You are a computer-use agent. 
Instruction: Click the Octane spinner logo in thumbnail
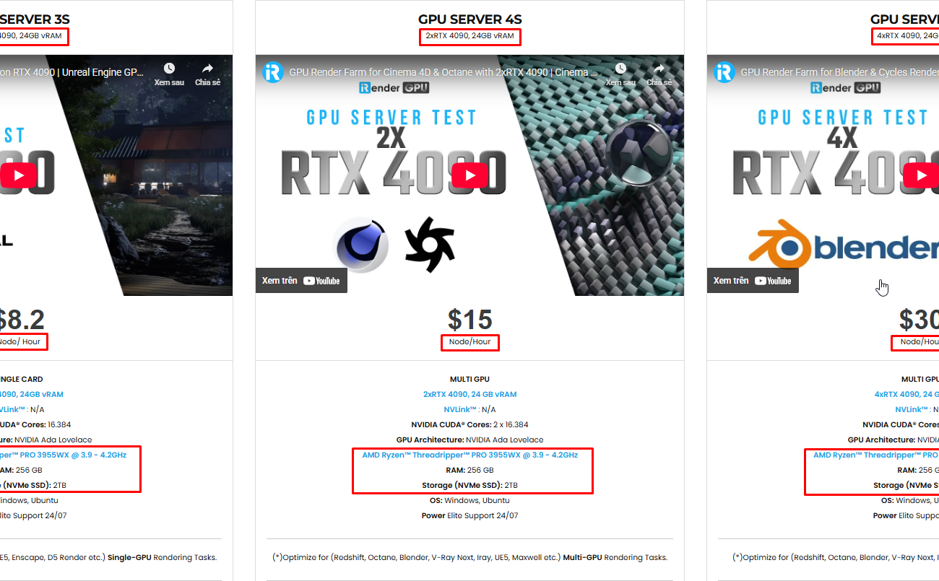tap(430, 245)
